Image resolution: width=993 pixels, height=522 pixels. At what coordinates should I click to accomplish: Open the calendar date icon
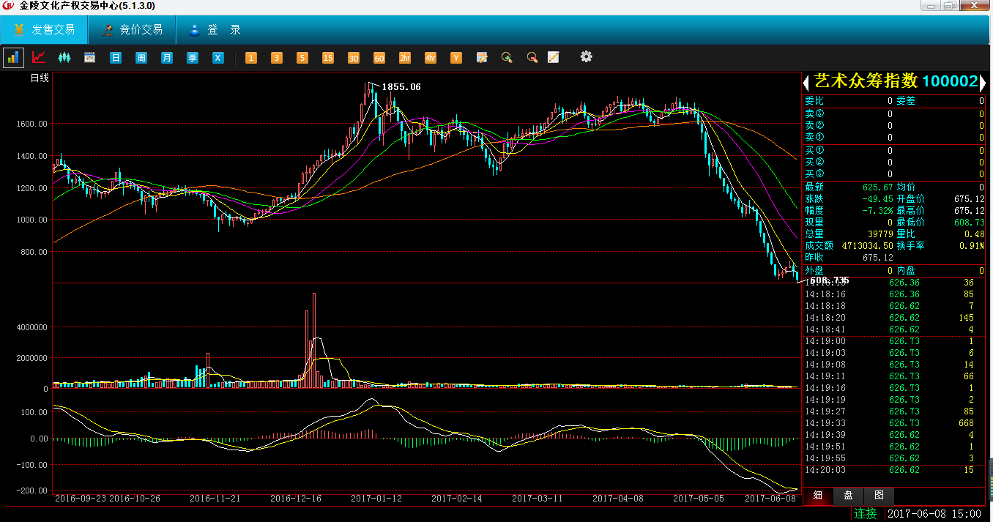point(90,57)
